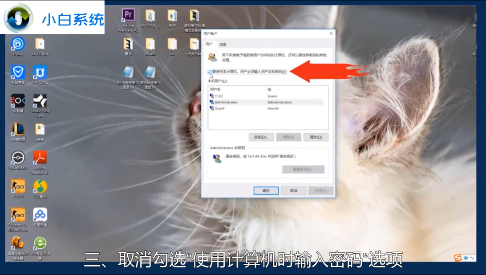Select the Administrator user row
This screenshot has height=275, width=486.
226,102
